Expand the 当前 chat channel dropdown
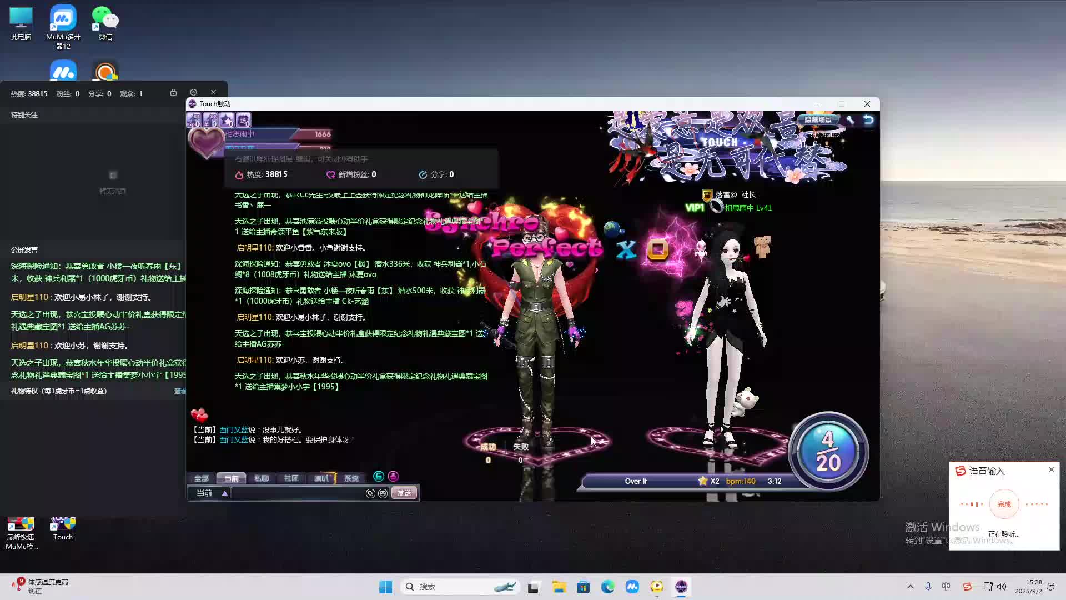This screenshot has width=1066, height=600. [x=225, y=493]
